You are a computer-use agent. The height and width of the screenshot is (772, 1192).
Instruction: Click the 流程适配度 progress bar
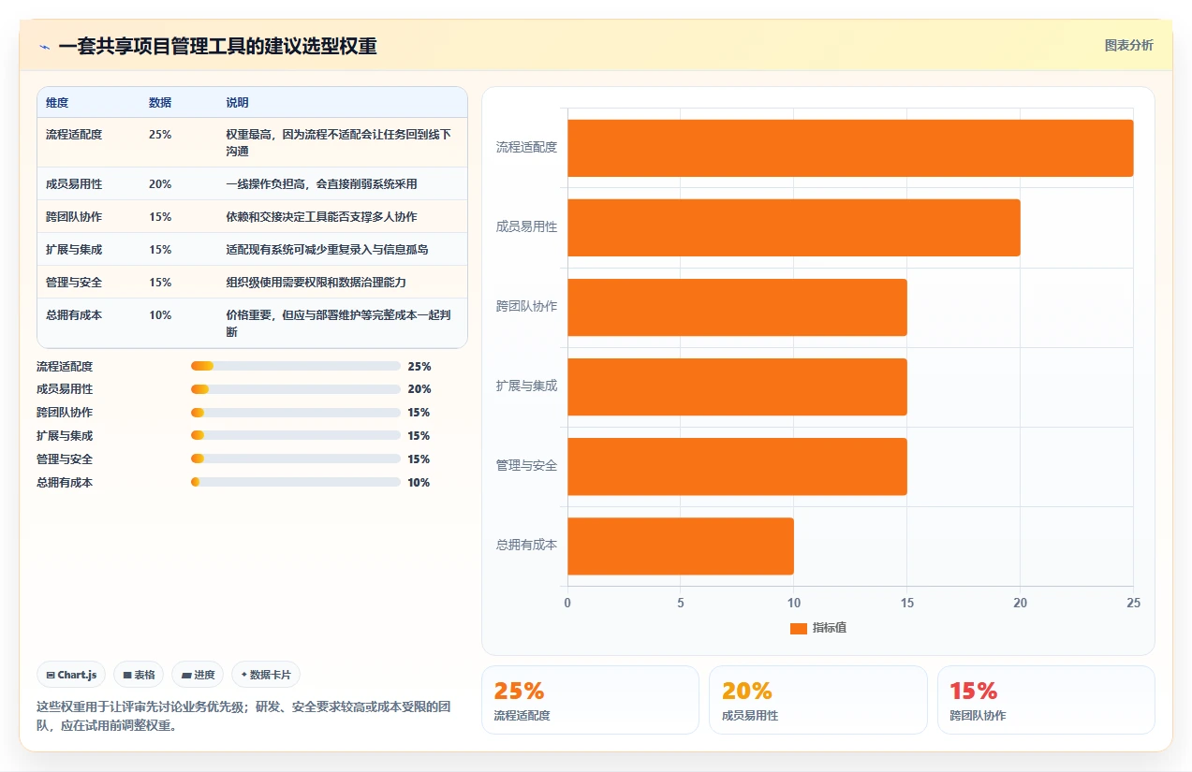pyautogui.click(x=295, y=366)
